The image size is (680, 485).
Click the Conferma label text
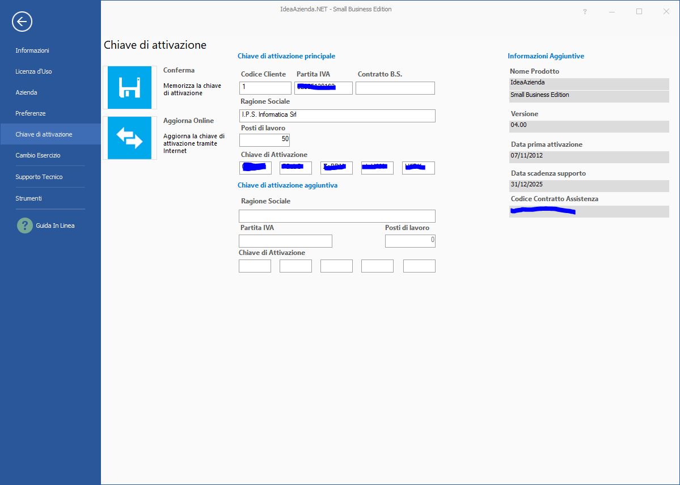pos(179,70)
